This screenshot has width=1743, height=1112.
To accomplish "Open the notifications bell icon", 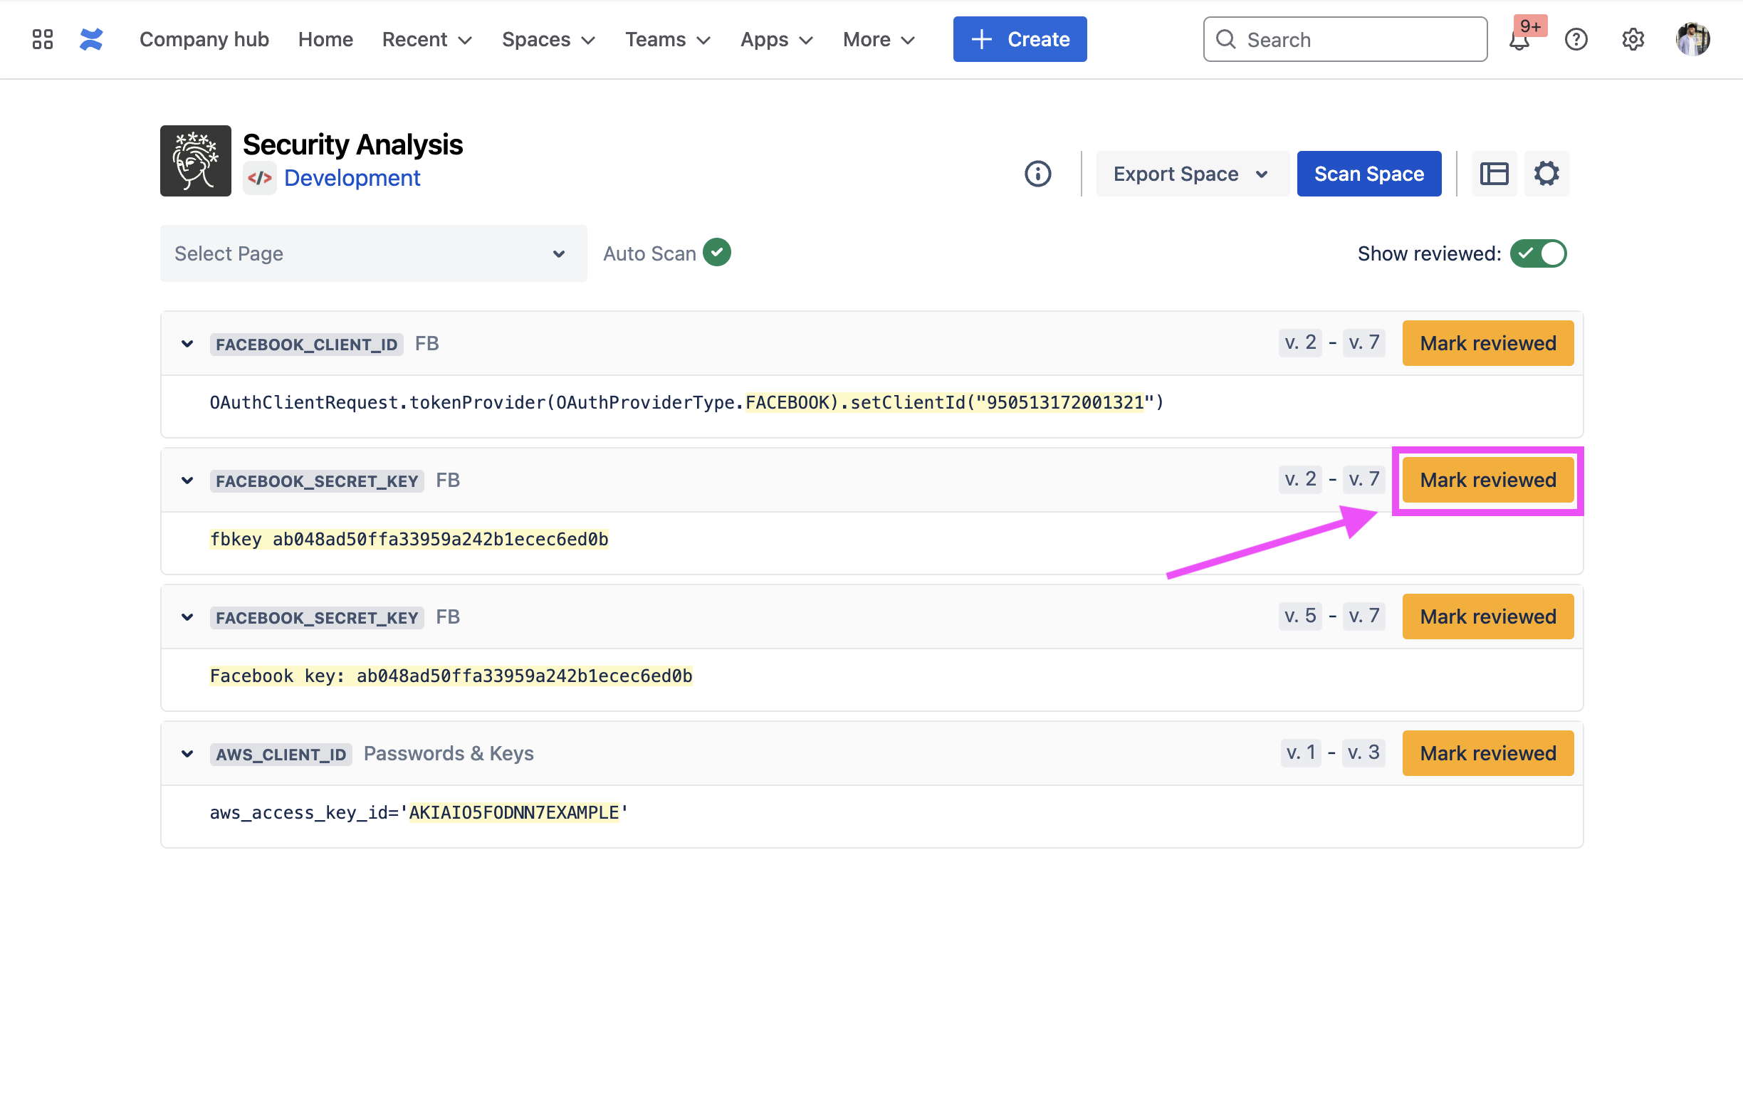I will (1519, 40).
